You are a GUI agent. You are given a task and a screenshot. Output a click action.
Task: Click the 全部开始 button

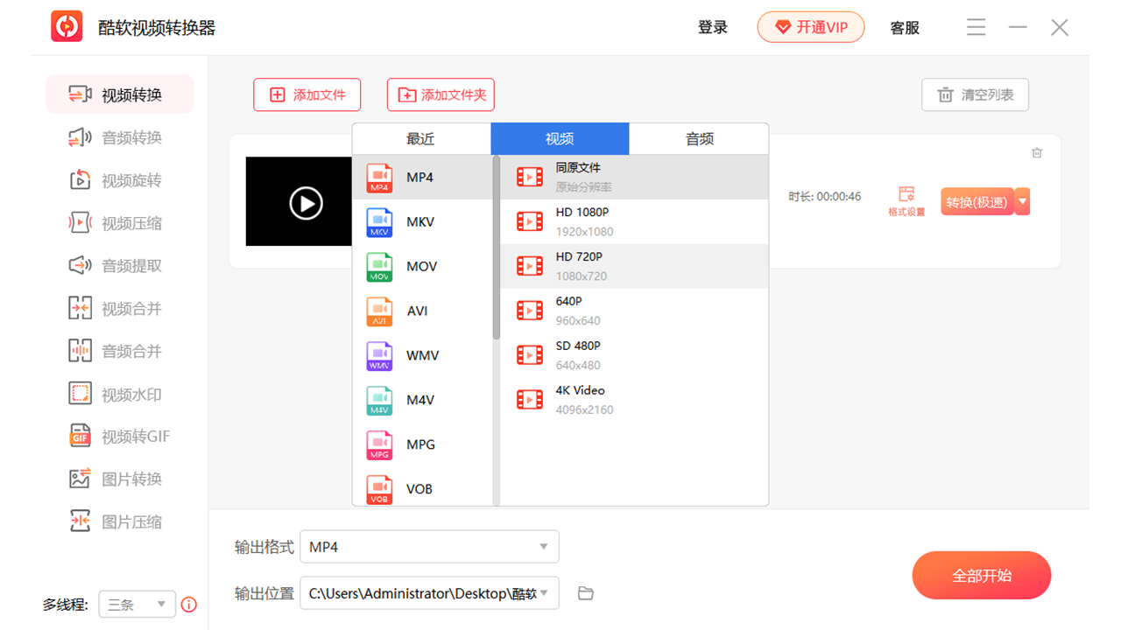[x=981, y=575]
